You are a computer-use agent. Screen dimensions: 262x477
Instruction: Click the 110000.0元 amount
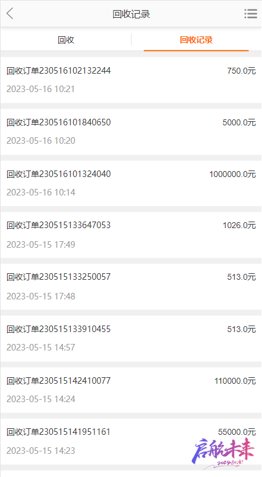tap(235, 381)
